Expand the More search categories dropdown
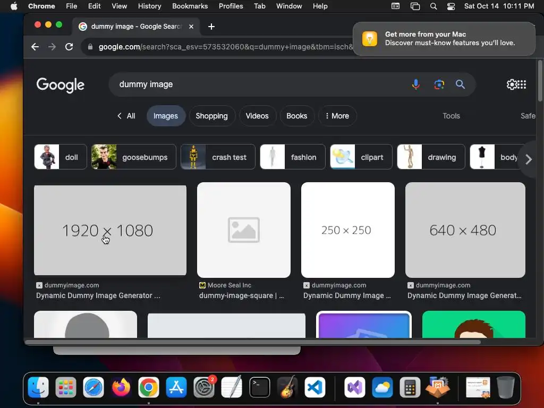544x408 pixels. (x=337, y=116)
